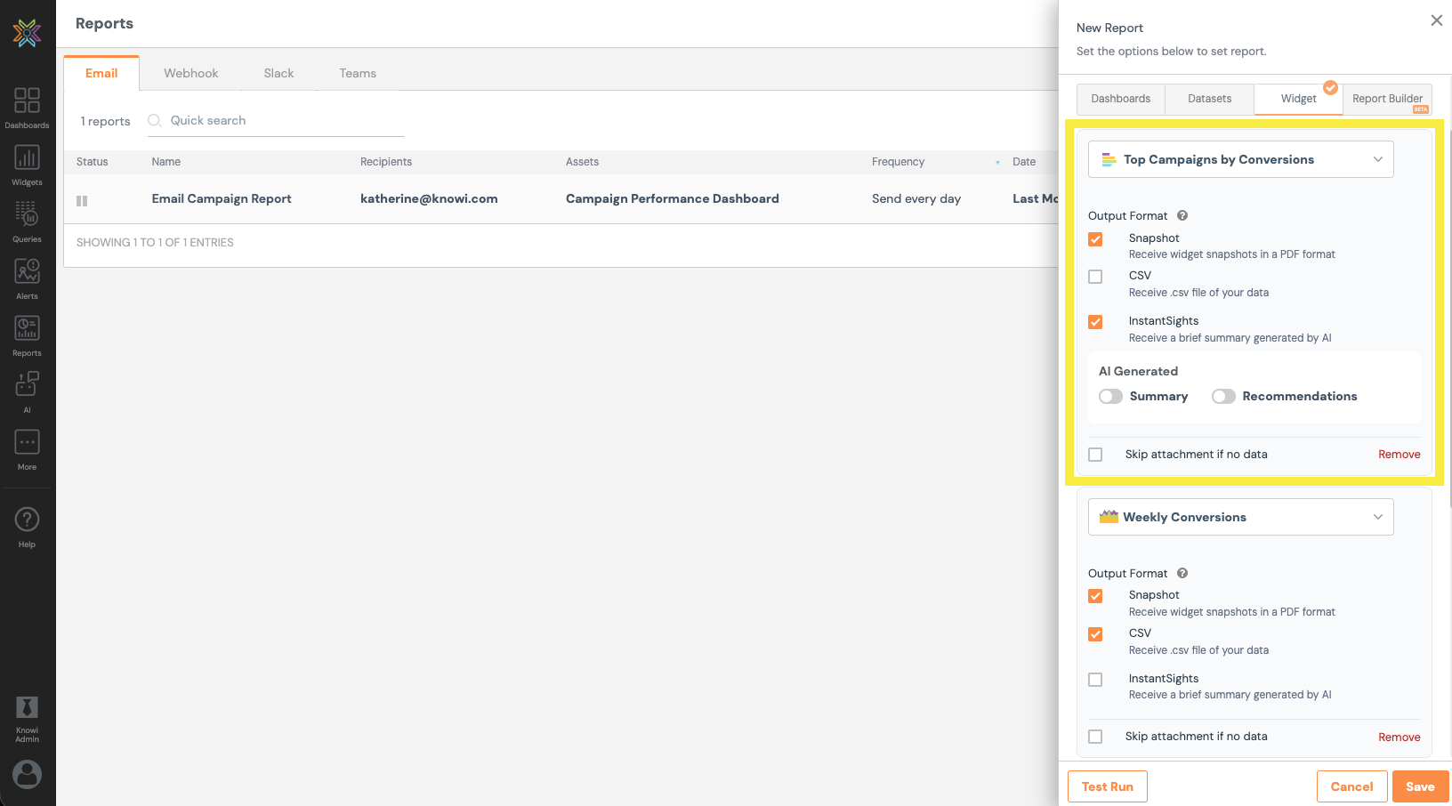Turn on the Recommendations toggle

click(1223, 397)
